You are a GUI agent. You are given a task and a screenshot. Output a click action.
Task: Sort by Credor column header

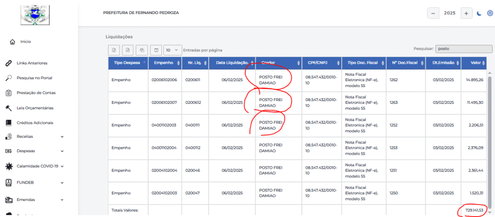tap(279, 63)
